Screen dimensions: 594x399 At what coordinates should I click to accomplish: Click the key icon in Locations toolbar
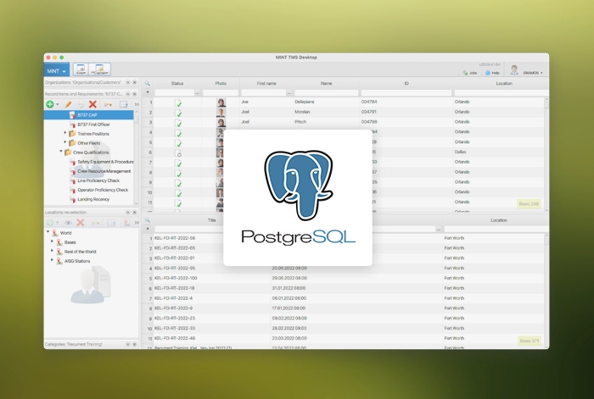coord(95,223)
